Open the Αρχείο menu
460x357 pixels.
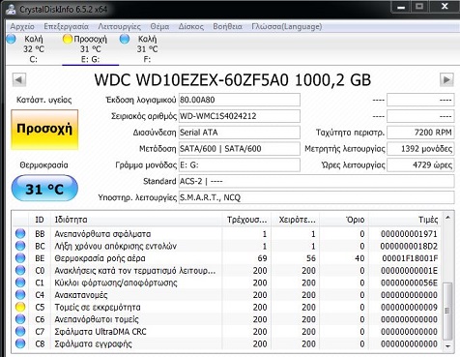coord(22,26)
